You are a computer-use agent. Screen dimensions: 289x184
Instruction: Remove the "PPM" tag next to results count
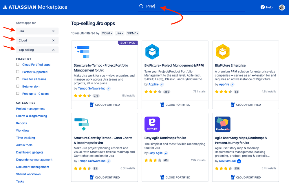coord(138,34)
